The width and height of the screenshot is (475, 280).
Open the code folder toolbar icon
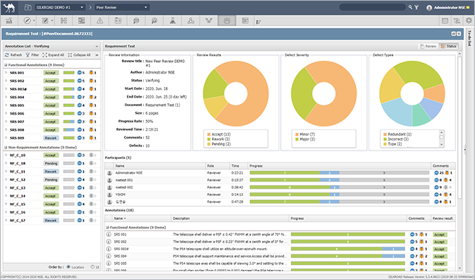(118, 21)
